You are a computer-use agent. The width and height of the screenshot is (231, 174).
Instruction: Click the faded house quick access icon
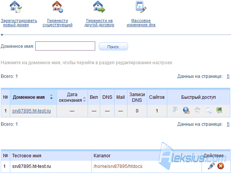198,110
